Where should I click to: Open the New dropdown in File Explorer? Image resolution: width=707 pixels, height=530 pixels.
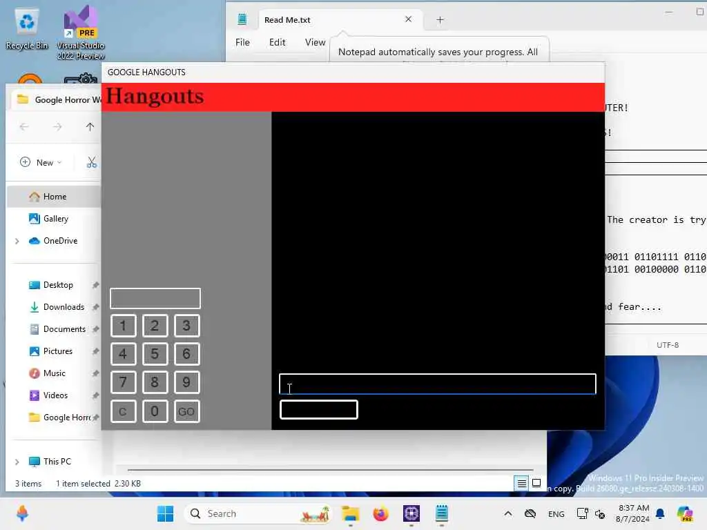41,162
